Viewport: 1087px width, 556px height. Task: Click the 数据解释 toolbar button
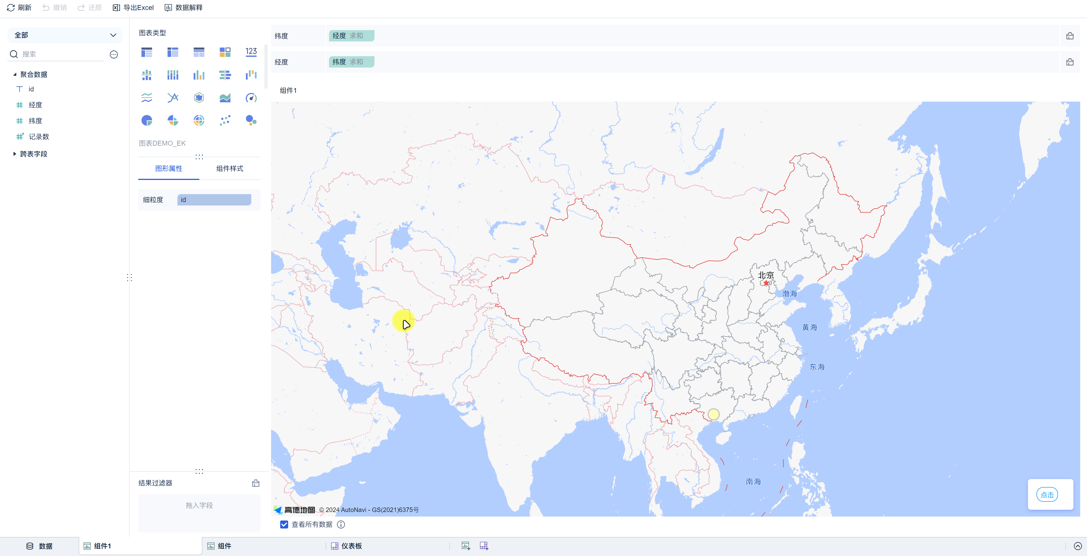tap(184, 8)
